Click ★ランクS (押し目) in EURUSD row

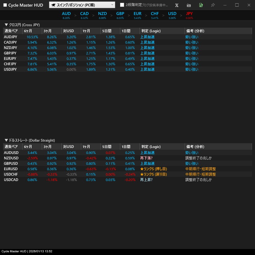153,169
